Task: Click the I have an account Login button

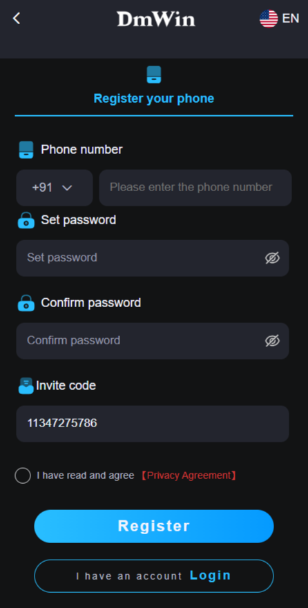Action: tap(154, 576)
